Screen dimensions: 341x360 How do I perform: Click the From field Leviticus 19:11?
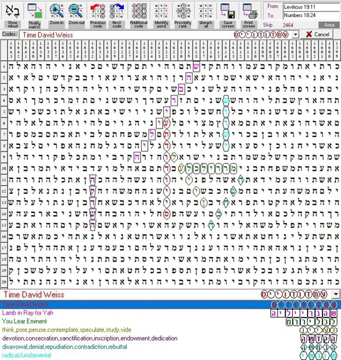311,7
